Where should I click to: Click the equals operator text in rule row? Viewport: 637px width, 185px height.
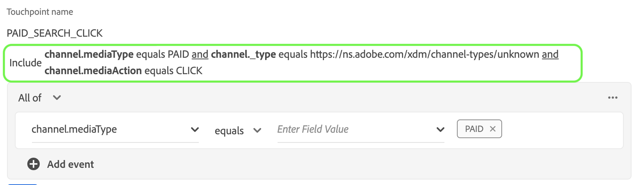229,131
